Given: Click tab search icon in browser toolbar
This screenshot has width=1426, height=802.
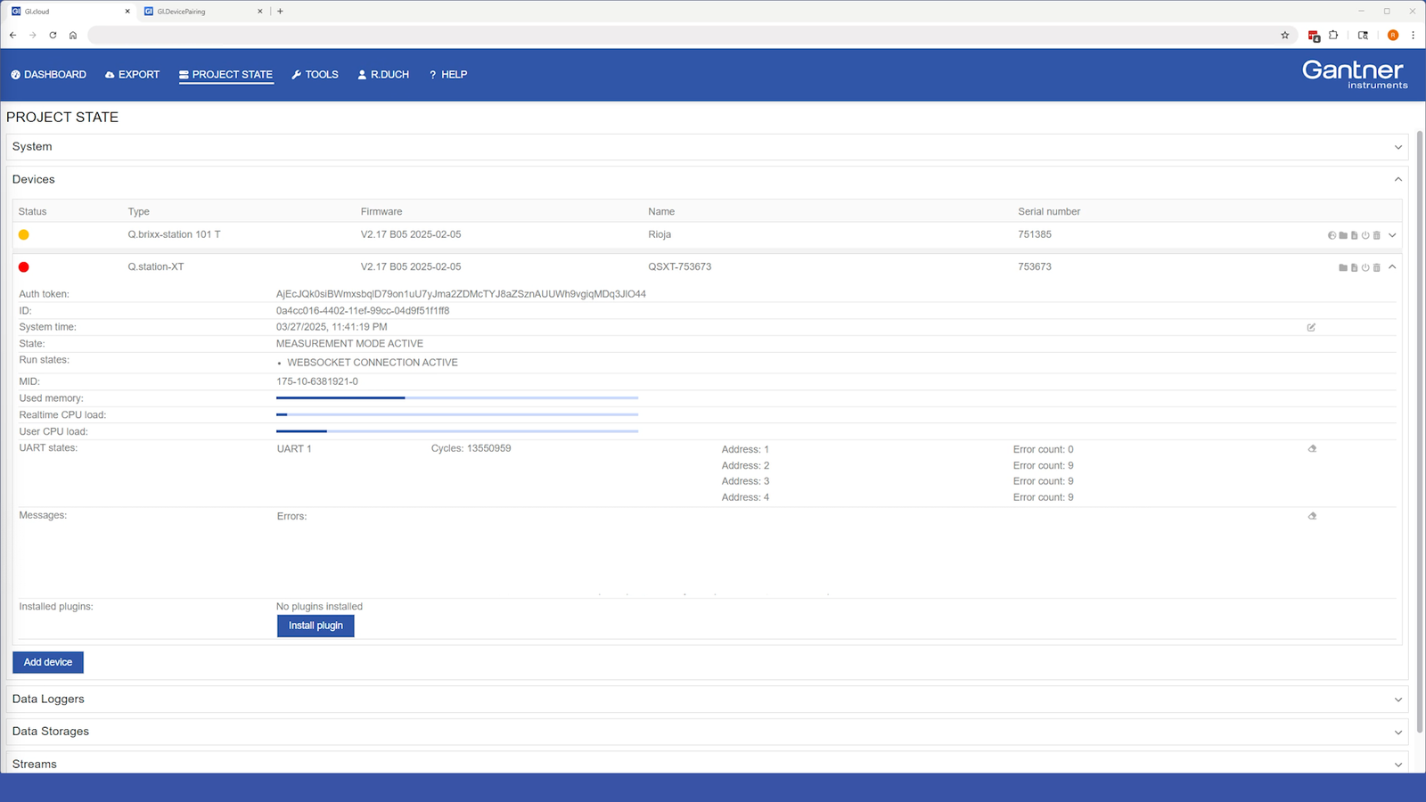Looking at the screenshot, I should click(1363, 36).
